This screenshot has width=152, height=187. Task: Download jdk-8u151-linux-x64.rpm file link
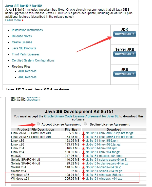click(x=101, y=148)
